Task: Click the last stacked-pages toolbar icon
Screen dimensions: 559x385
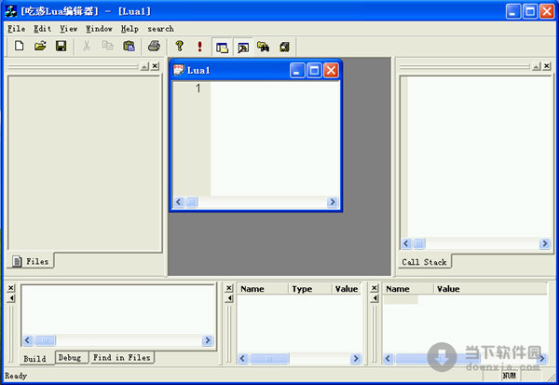Action: (x=284, y=47)
